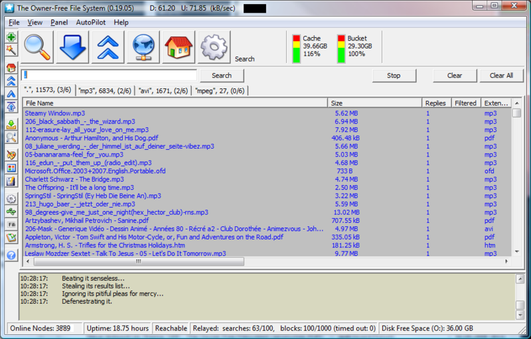
Task: Click the large globe network icon
Action: (x=144, y=47)
